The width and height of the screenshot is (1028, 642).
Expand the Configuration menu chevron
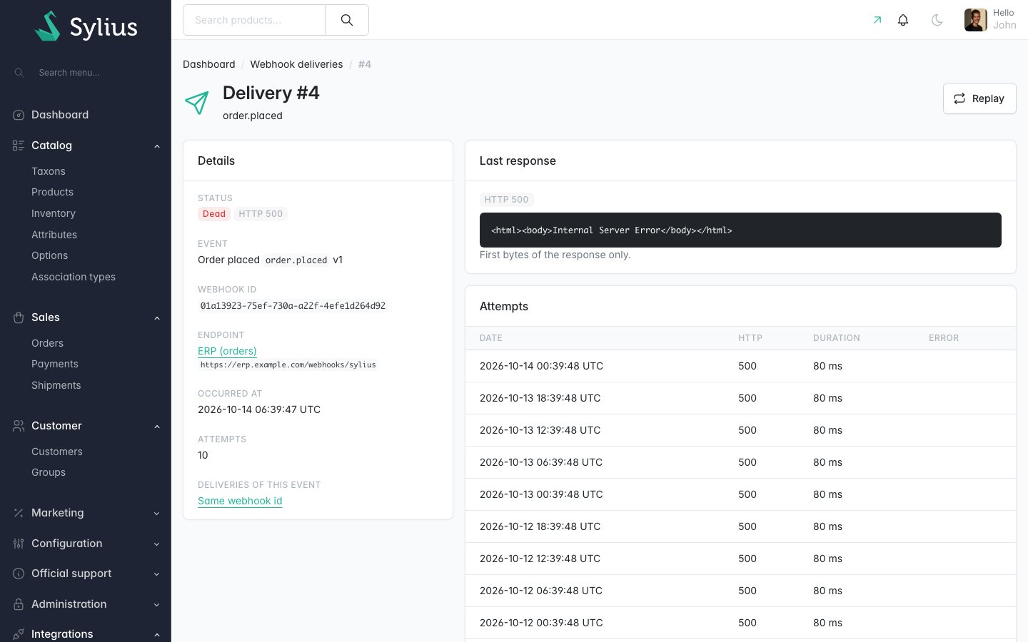[157, 544]
